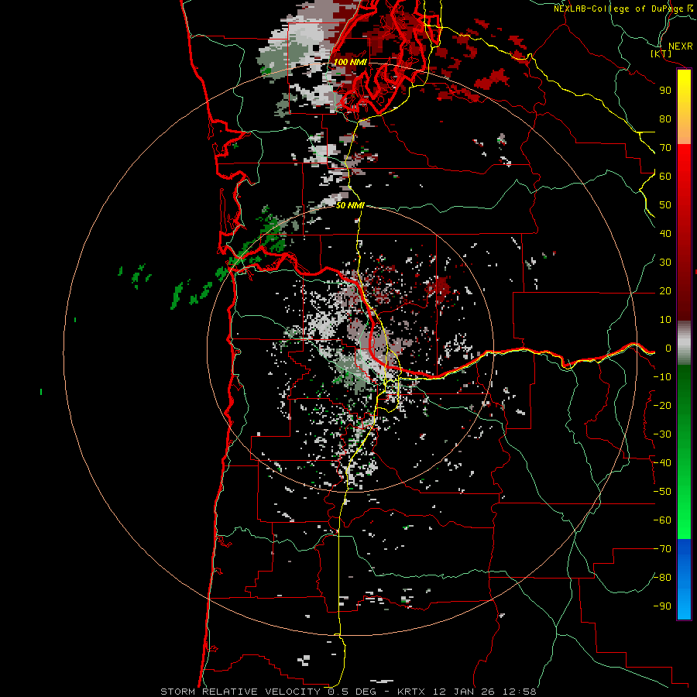This screenshot has width=697, height=697.
Task: Click the [KT] units label
Action: 661,53
